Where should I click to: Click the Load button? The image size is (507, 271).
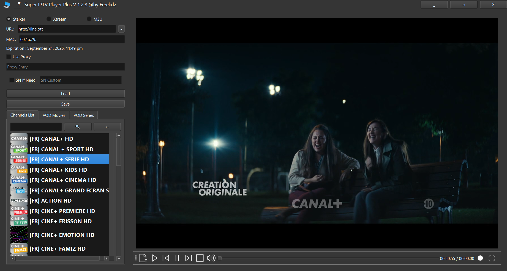pos(66,93)
